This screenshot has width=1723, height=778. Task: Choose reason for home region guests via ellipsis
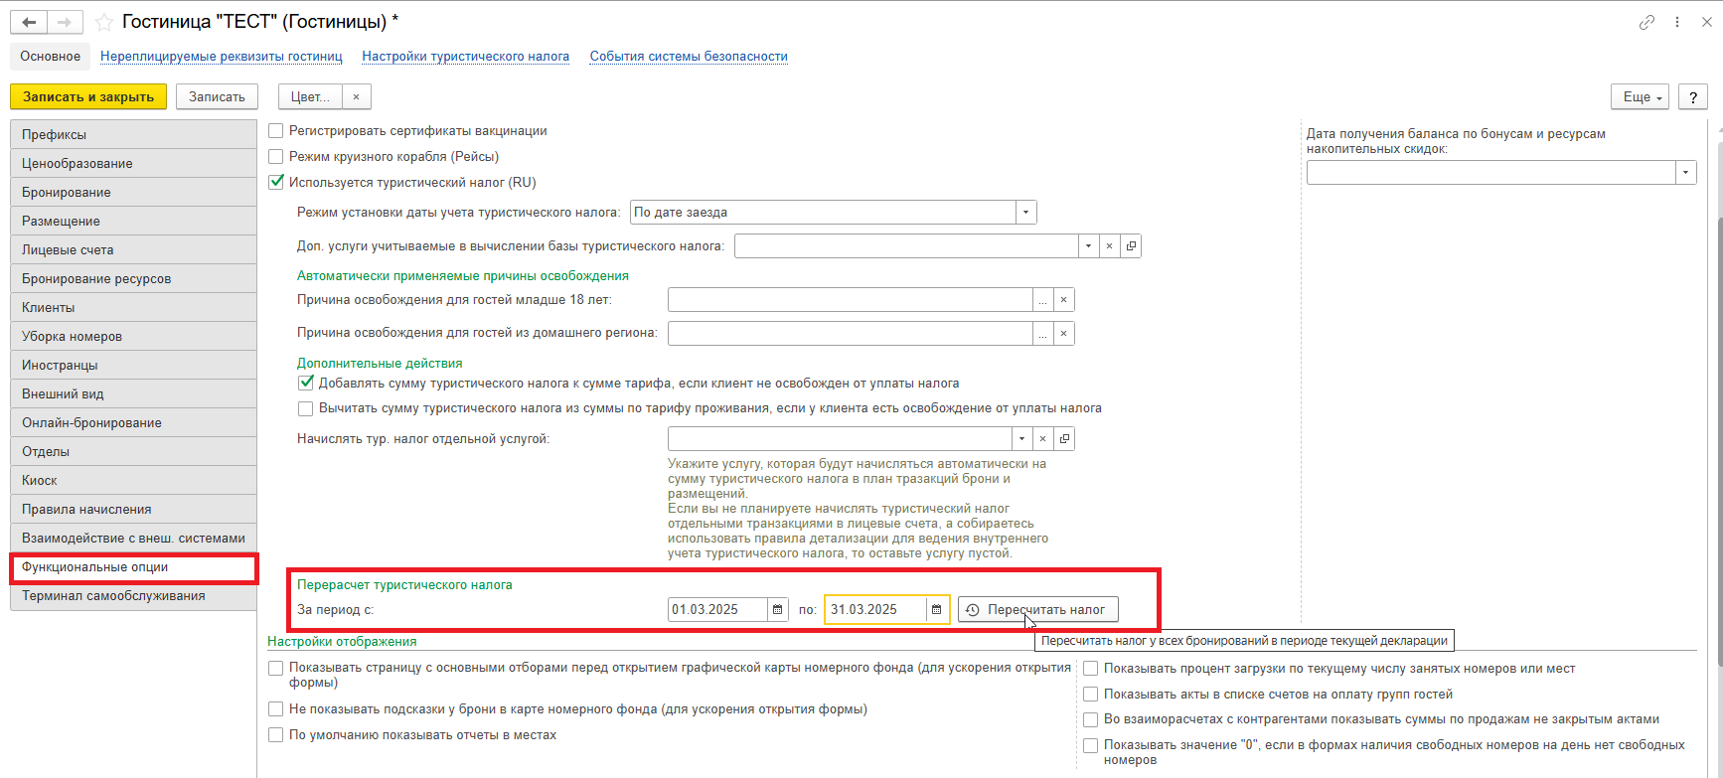(1042, 334)
